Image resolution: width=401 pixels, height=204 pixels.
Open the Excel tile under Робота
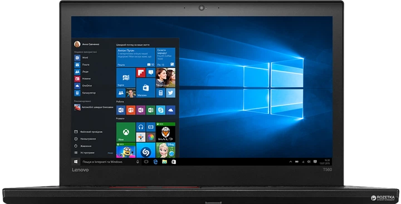point(150,110)
